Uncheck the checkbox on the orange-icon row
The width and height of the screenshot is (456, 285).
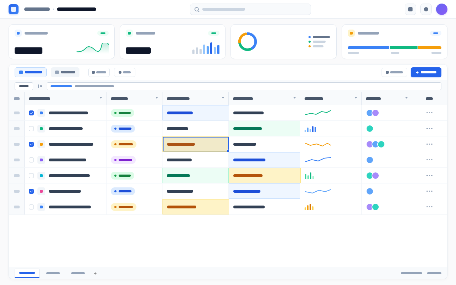[31, 144]
